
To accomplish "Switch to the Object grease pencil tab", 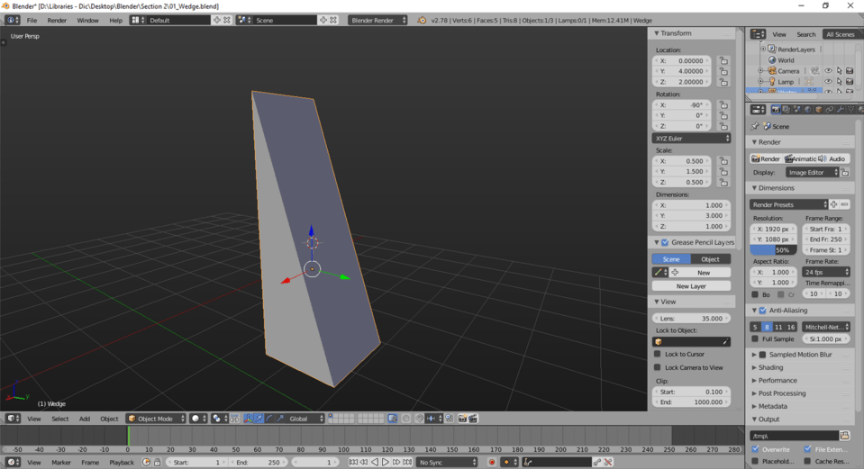I will click(710, 259).
